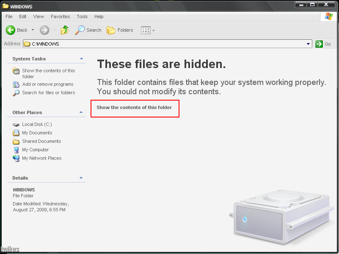Open Shared Documents link
Screen dimensions: 339x254
41,141
